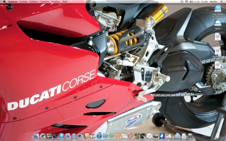
Task: Click the Time Machine menu bar icon
Action: tap(182, 2)
